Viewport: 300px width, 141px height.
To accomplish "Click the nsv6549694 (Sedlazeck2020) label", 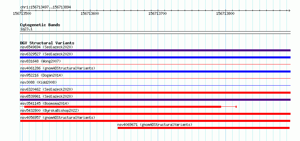I will pyautogui.click(x=47, y=47).
